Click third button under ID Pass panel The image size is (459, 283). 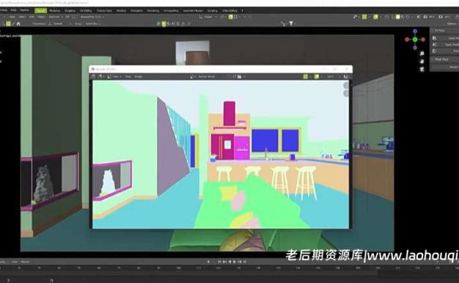(x=446, y=51)
